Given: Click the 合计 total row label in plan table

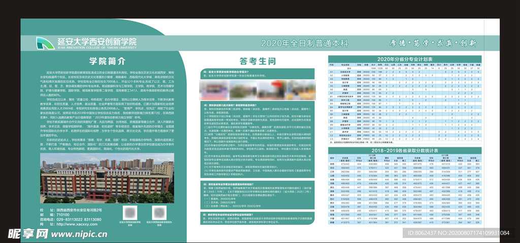Looking at the screenshot, I should tap(349, 68).
